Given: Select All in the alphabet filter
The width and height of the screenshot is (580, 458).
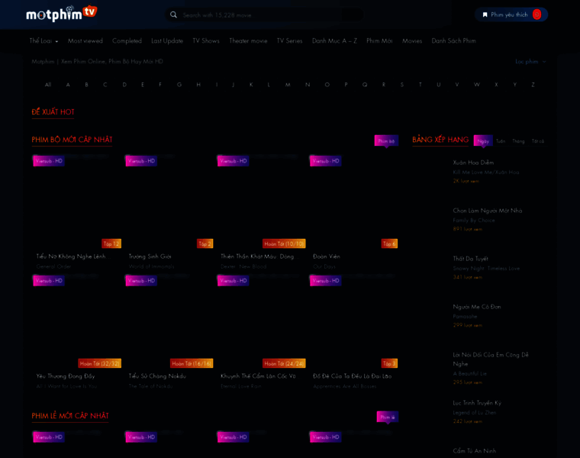Looking at the screenshot, I should click(48, 85).
